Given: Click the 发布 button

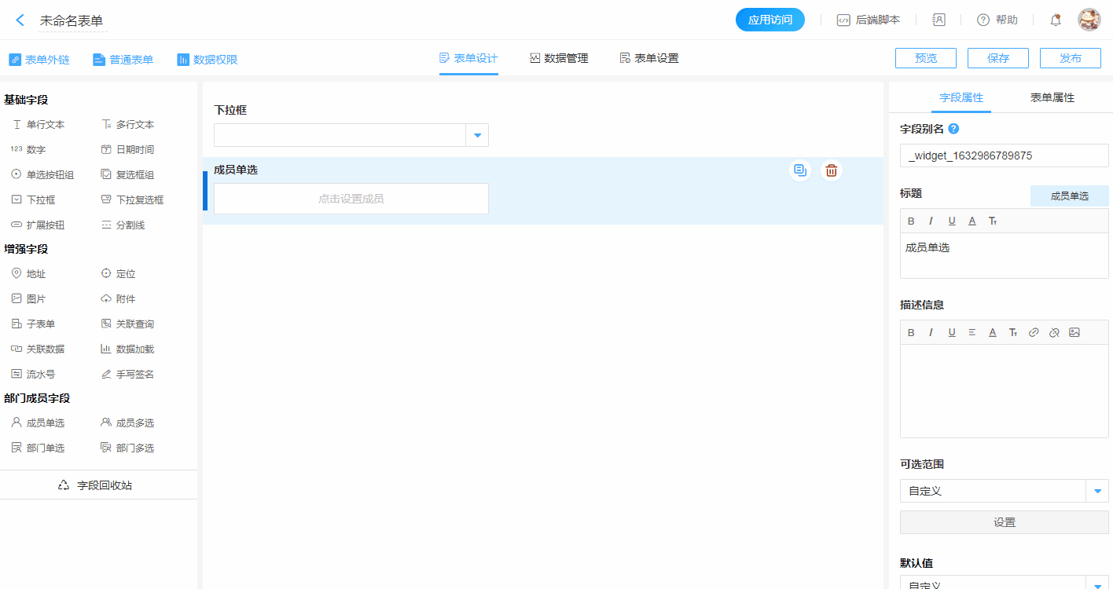Looking at the screenshot, I should pyautogui.click(x=1070, y=58).
